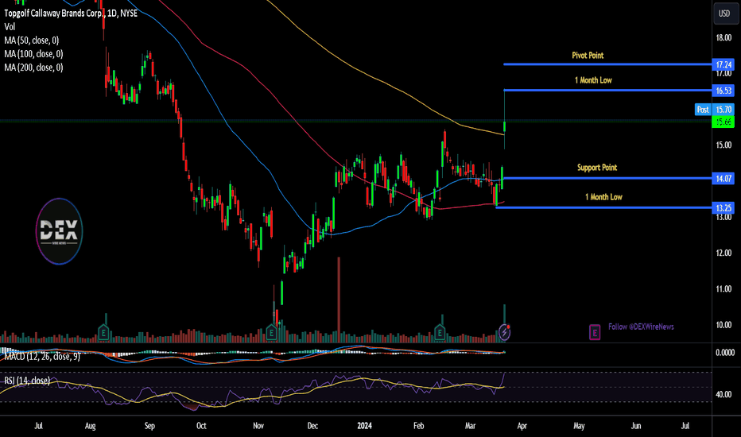
Task: Click the lightning bolt event marker in March
Action: (504, 333)
